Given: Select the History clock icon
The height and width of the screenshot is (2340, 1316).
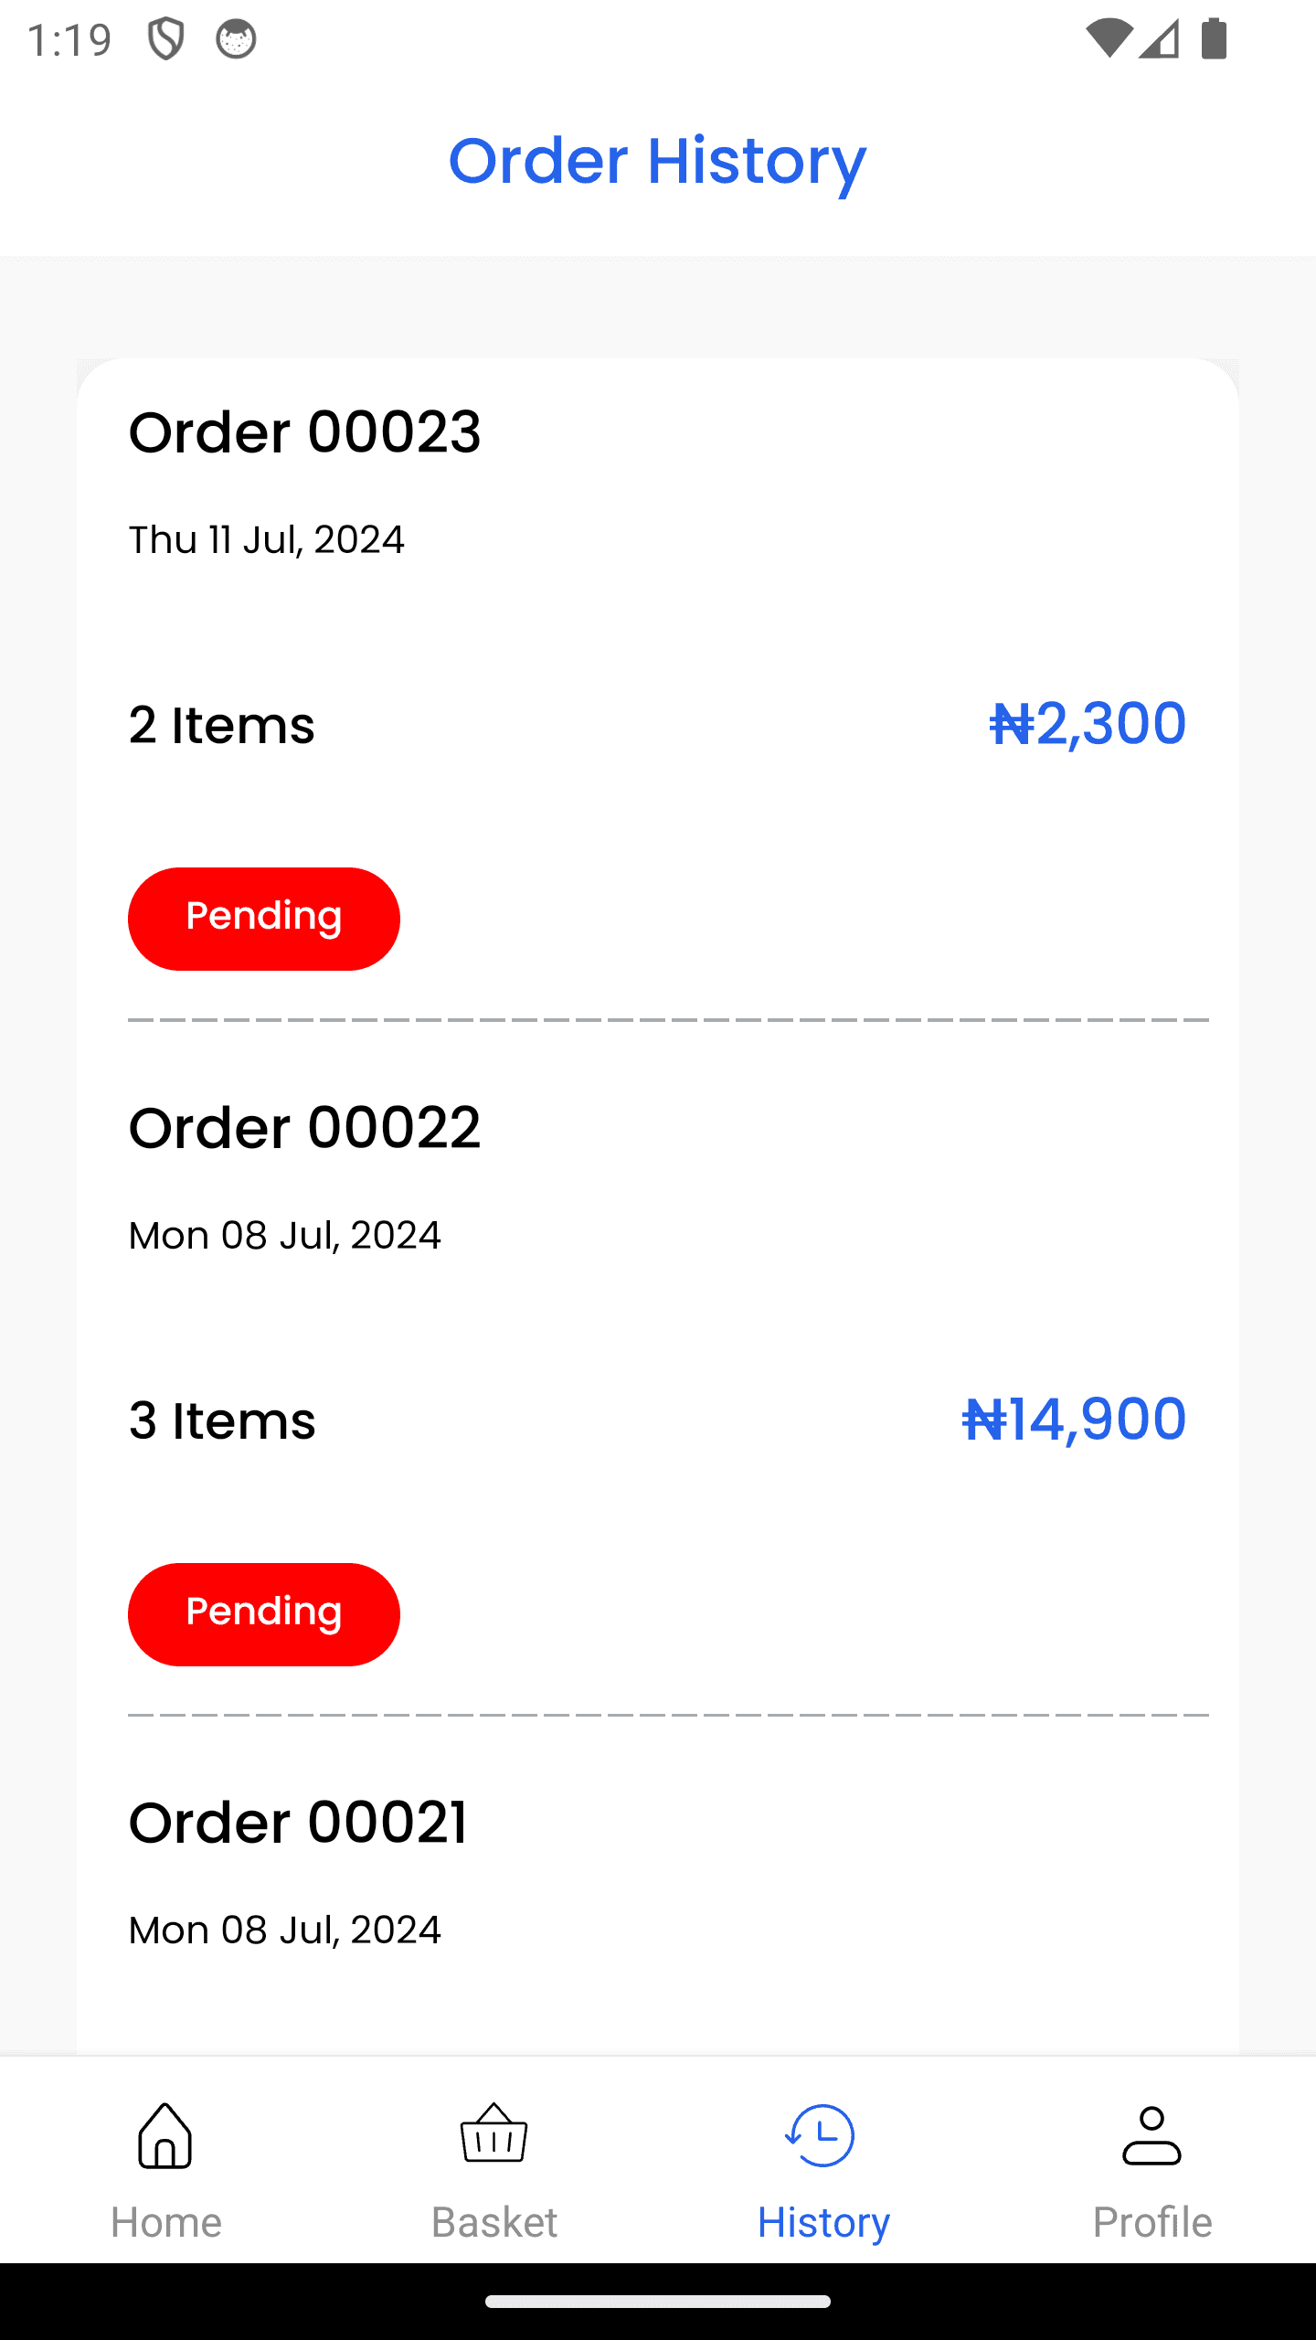Looking at the screenshot, I should [x=821, y=2135].
